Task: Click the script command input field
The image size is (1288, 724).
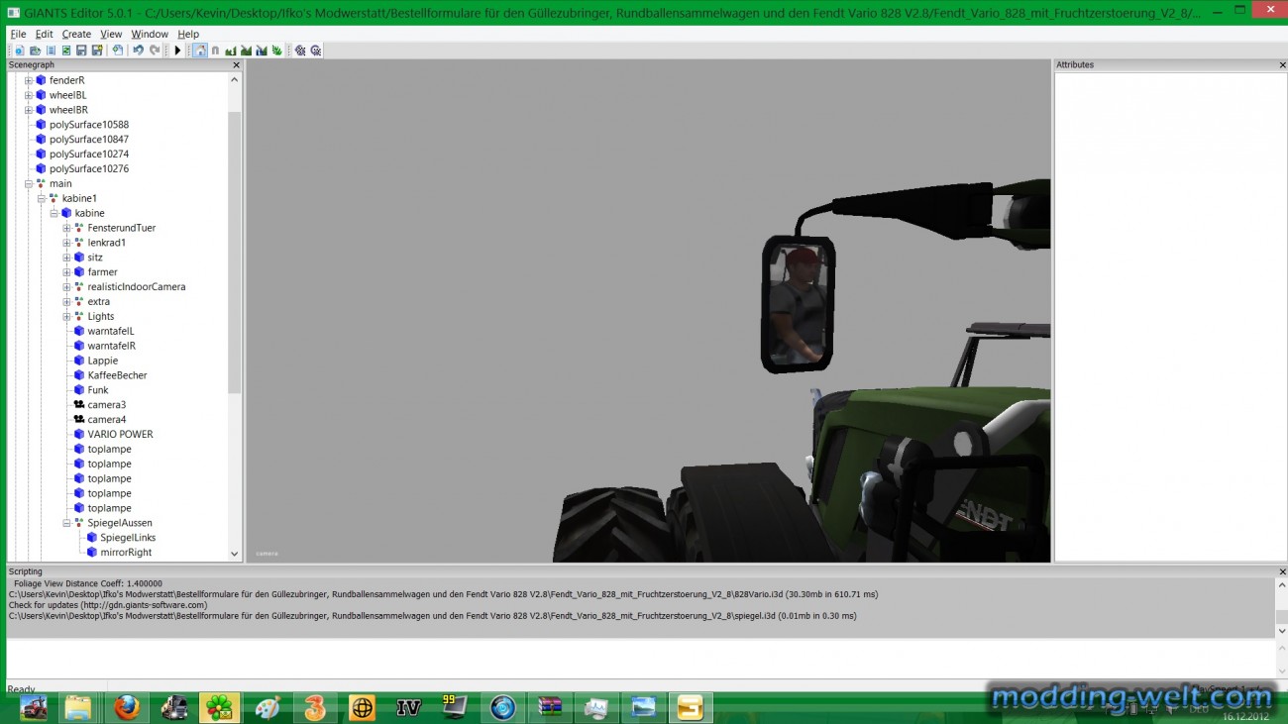Action: (639, 659)
